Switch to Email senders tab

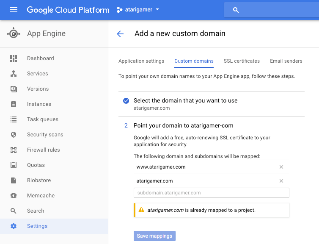coord(286,61)
